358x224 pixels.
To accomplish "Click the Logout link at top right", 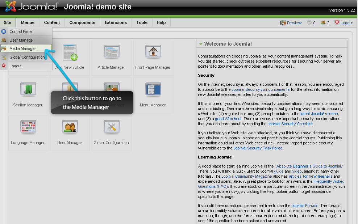I will [346, 23].
